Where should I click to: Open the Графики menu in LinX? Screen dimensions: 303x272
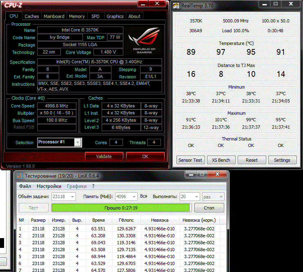click(77, 186)
